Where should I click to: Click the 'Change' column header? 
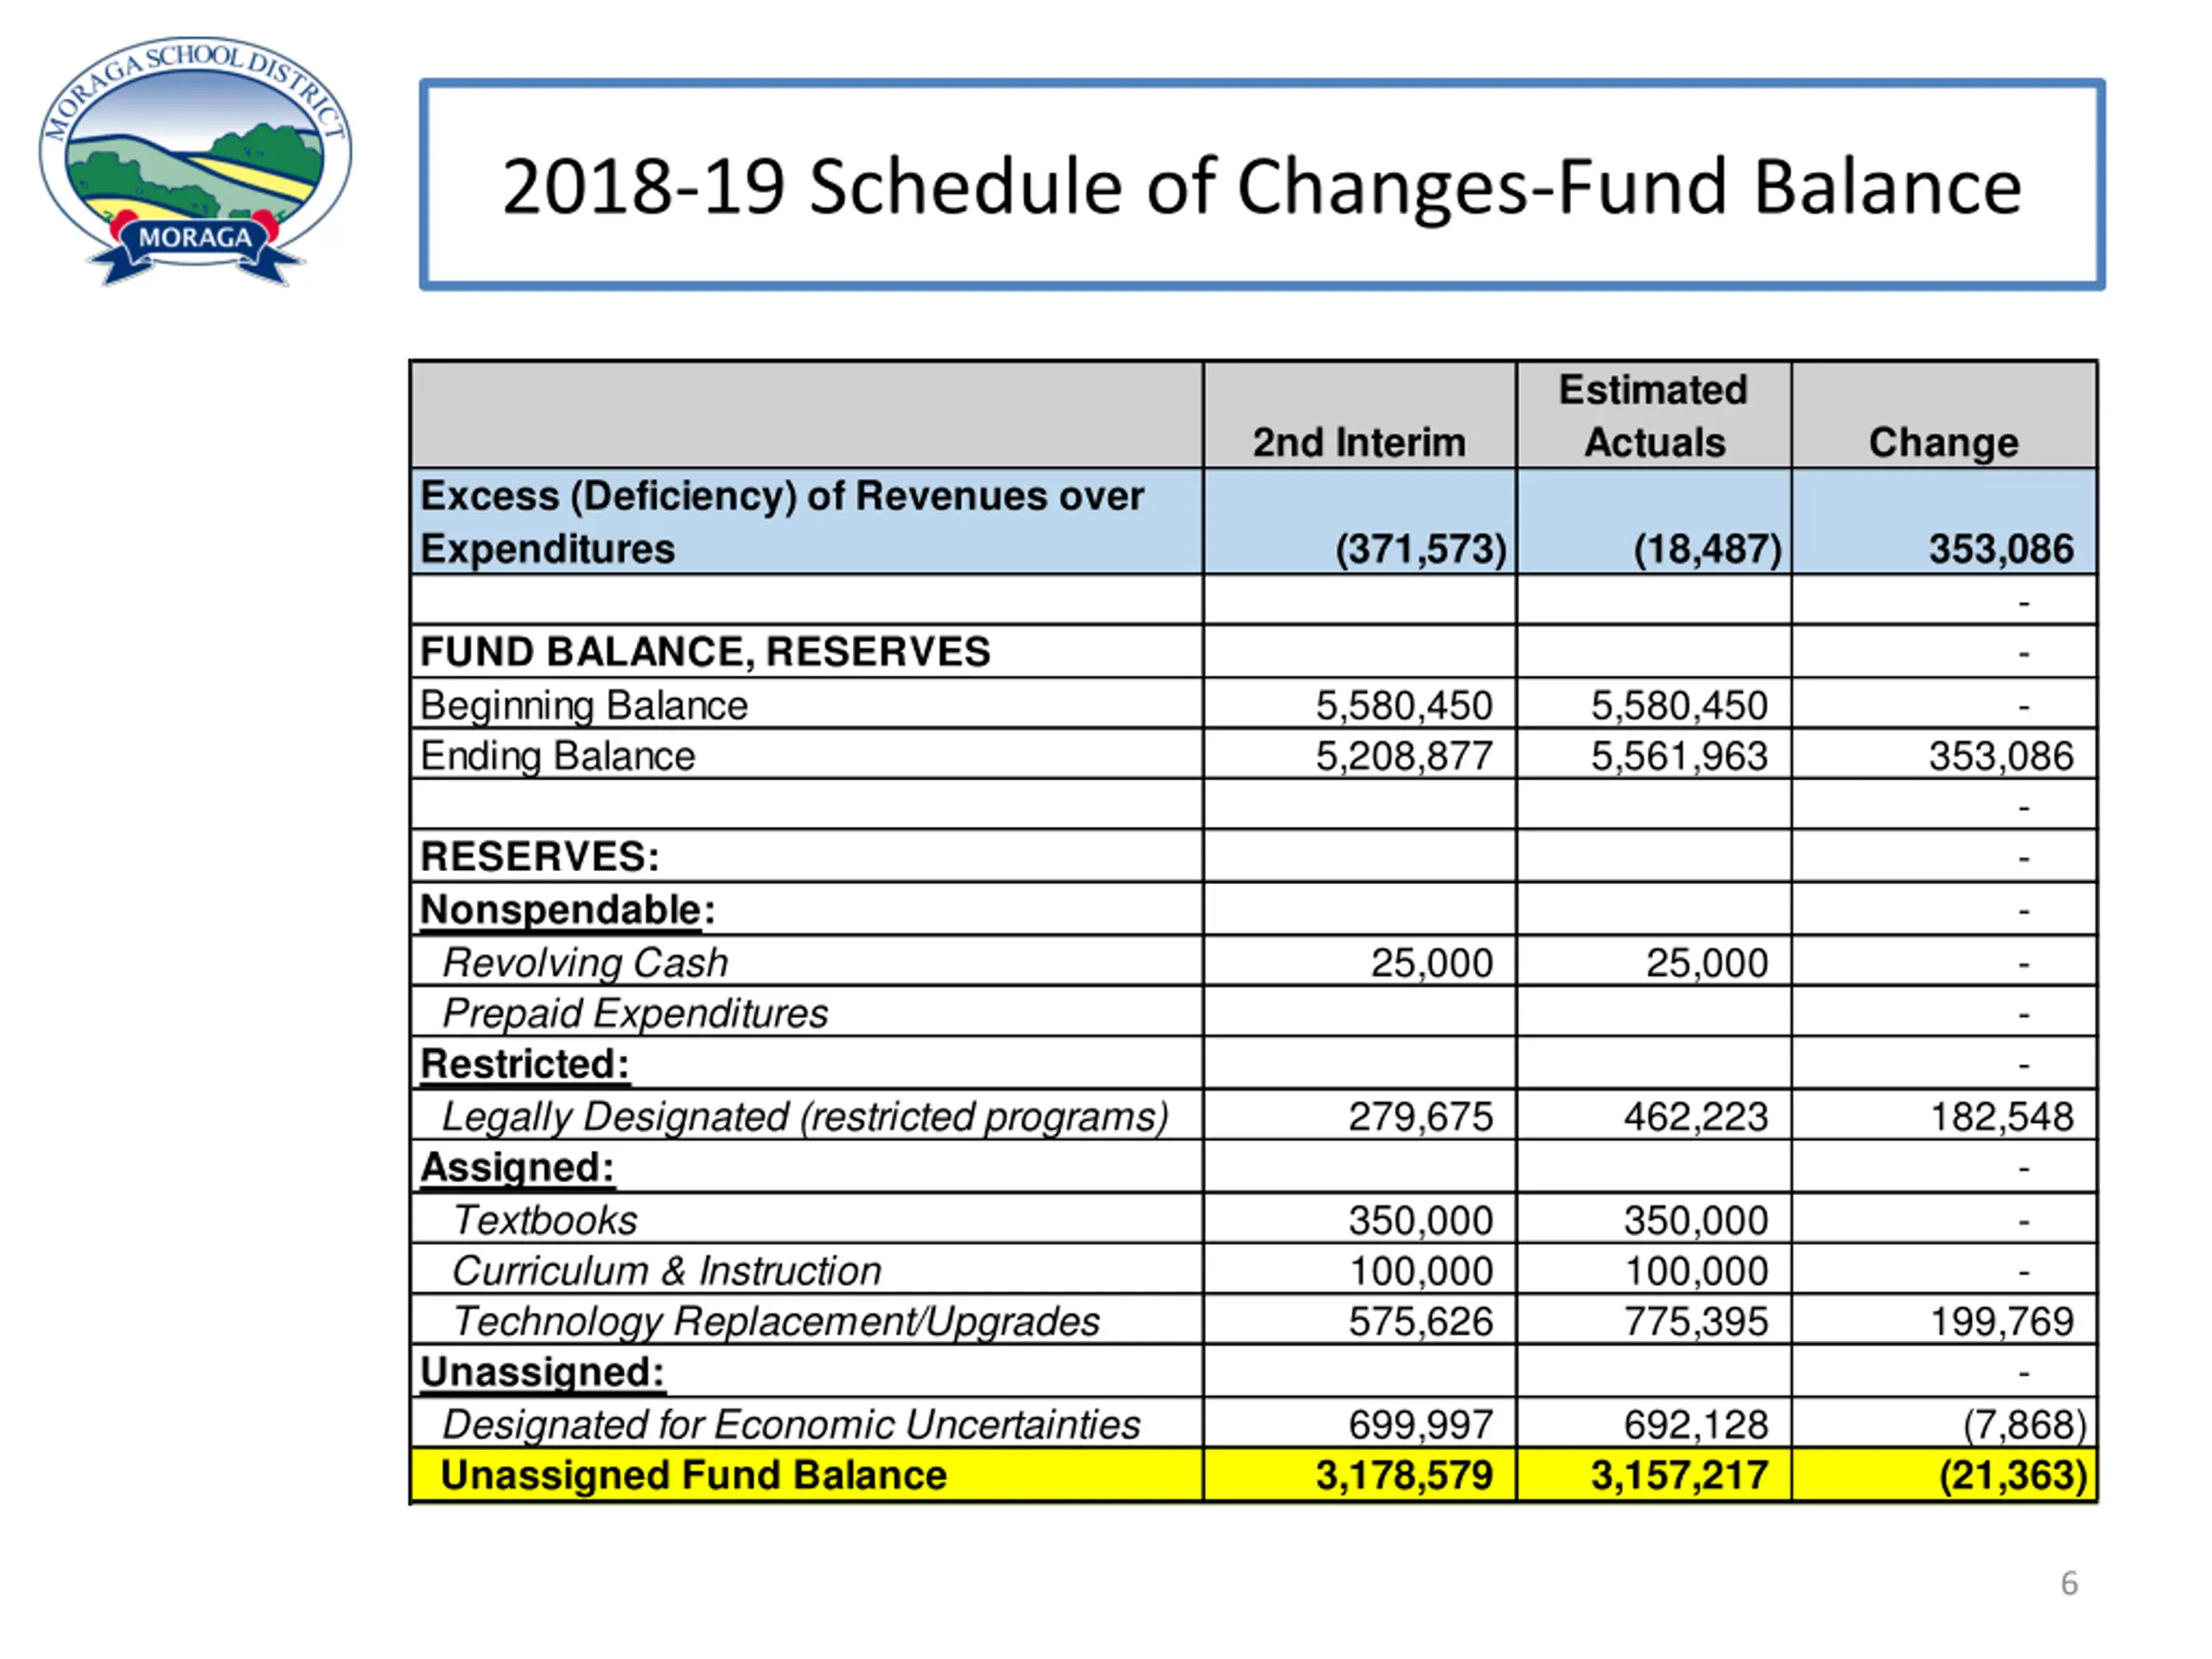[1943, 442]
